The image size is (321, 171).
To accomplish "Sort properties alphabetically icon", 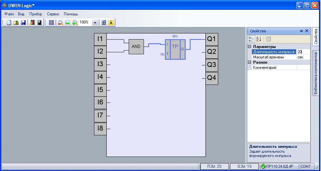I will (258, 39).
